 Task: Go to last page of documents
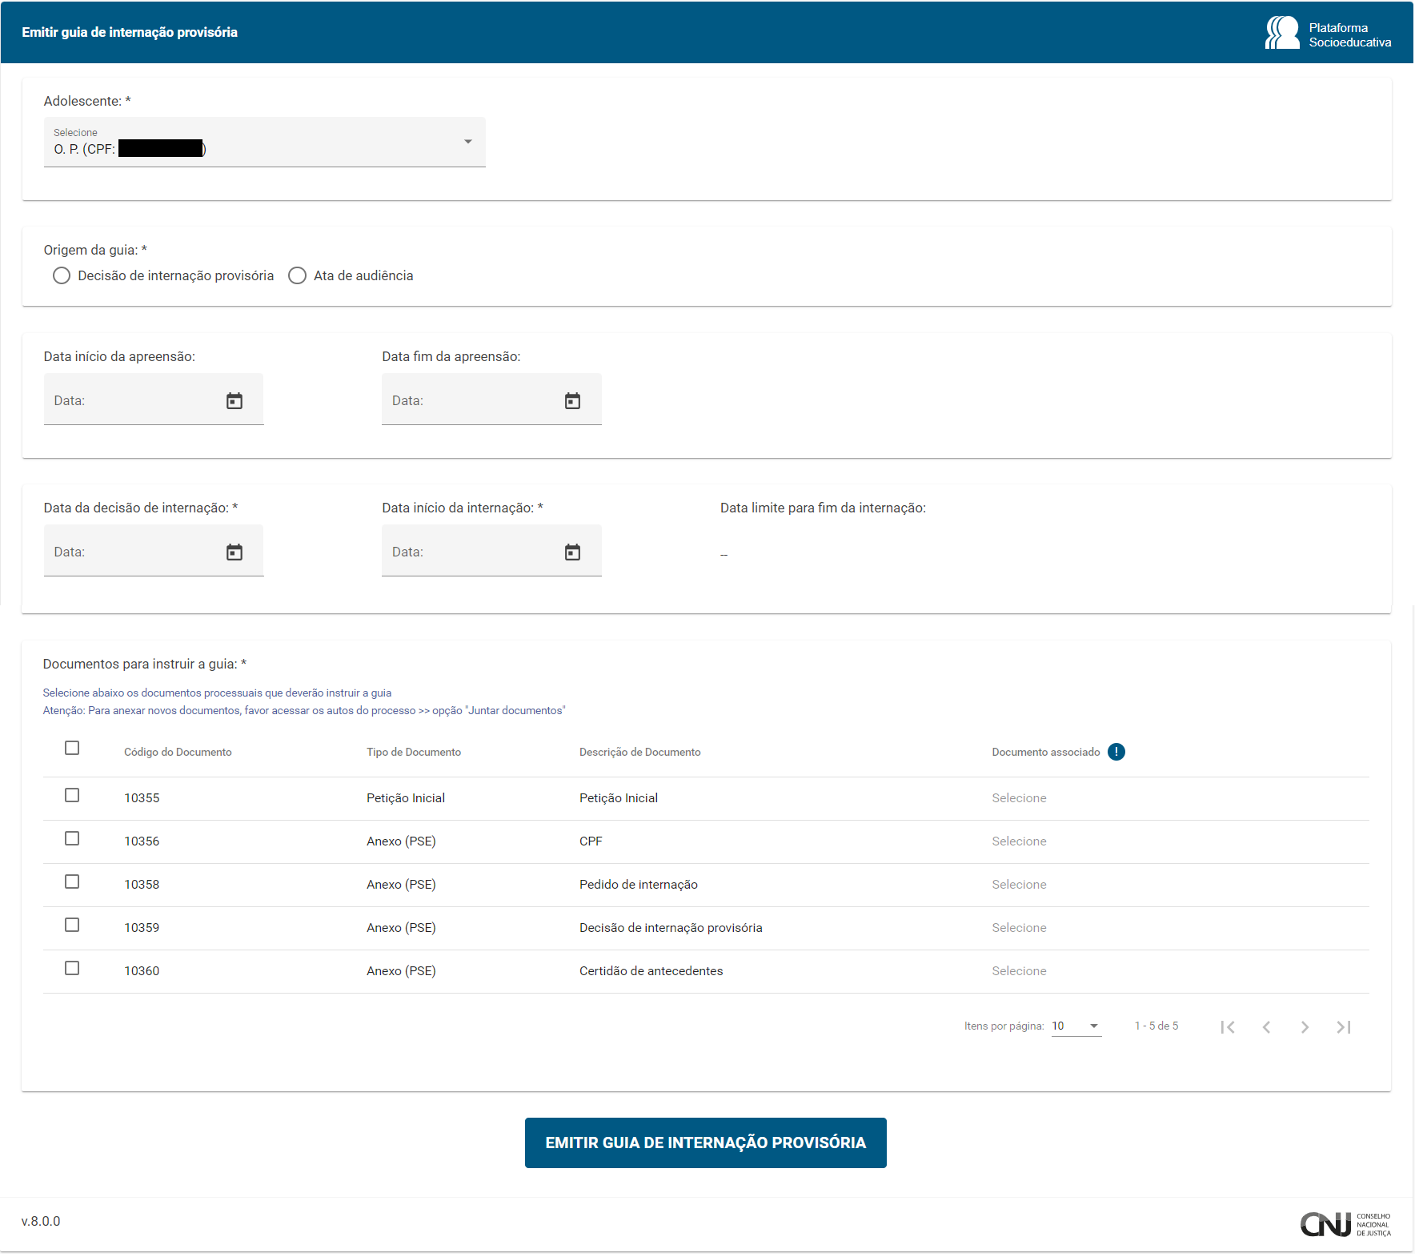point(1343,1026)
